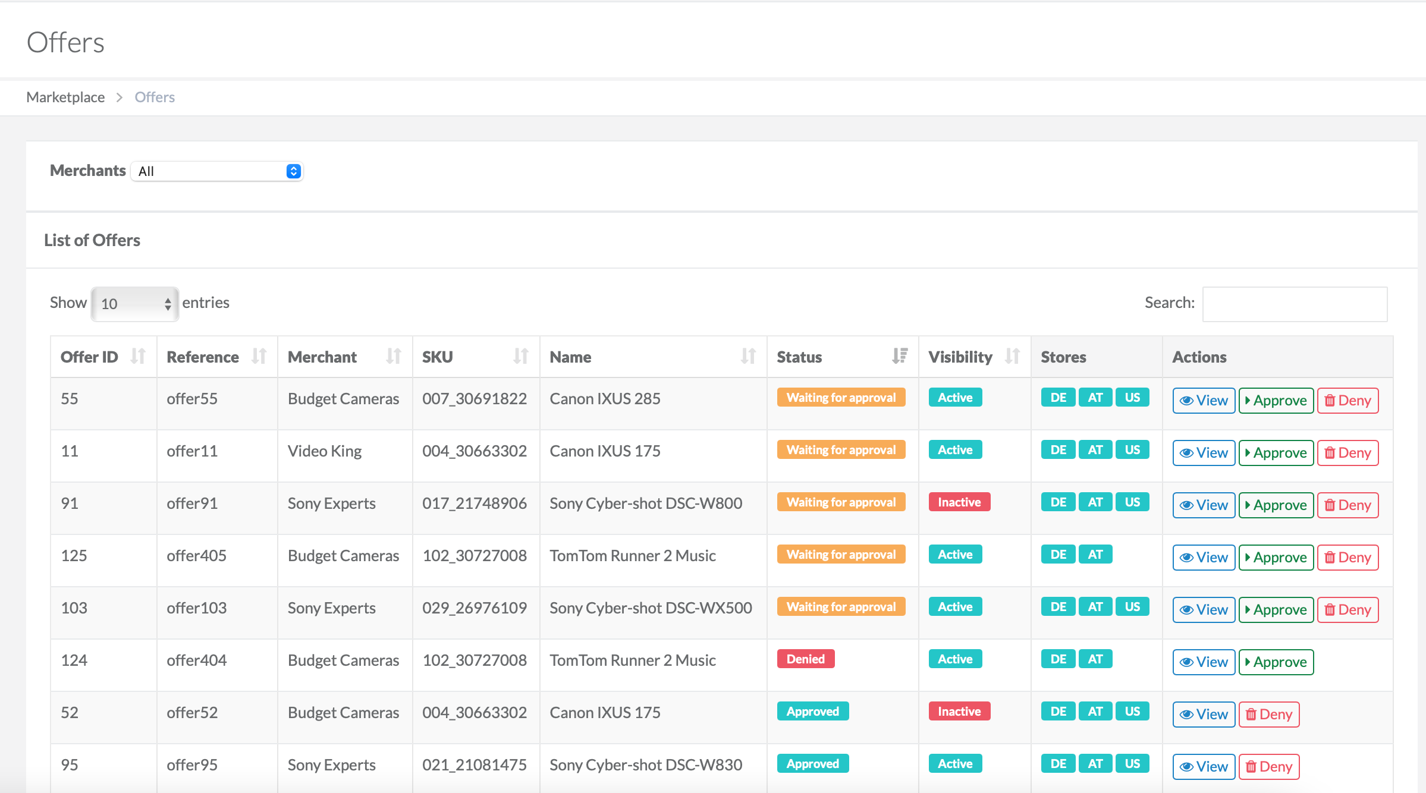1426x793 pixels.
Task: Click Approved status badge on offer52
Action: click(813, 711)
